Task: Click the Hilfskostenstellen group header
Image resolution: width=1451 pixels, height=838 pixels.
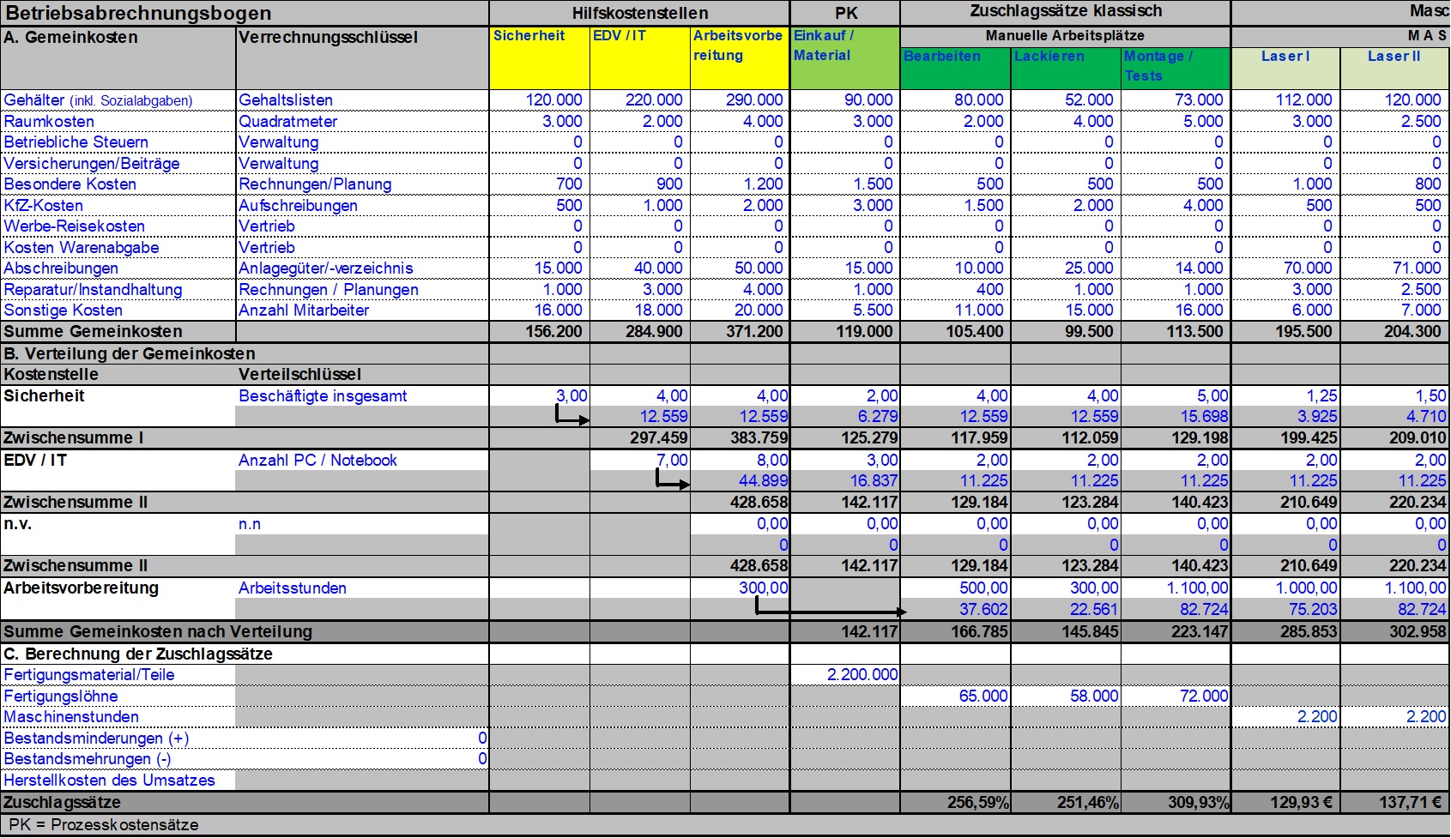Action: (639, 13)
